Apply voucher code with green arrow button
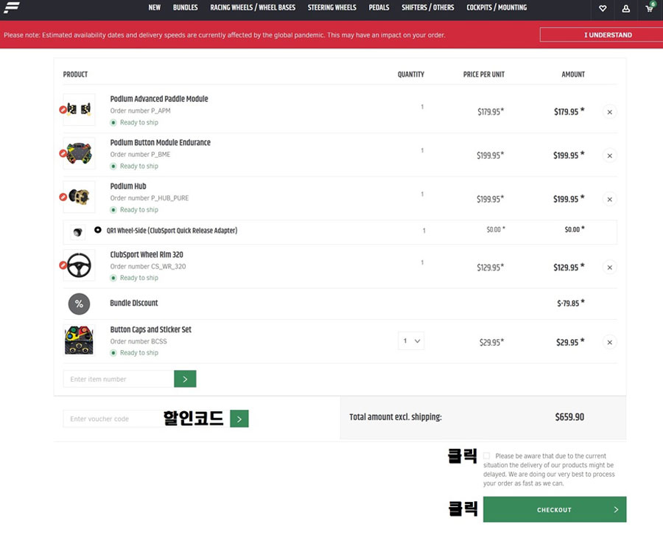 pos(239,419)
